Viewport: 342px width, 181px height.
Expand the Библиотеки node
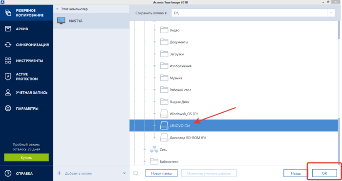(x=145, y=161)
